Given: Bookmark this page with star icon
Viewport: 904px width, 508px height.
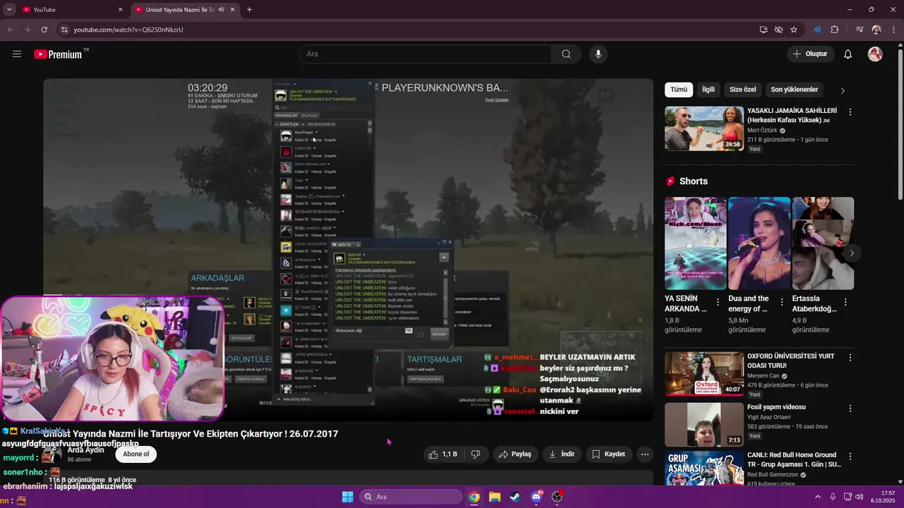Looking at the screenshot, I should pyautogui.click(x=794, y=30).
